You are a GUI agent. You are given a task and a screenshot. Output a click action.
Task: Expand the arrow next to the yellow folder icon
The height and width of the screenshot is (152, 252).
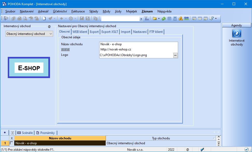coord(159,19)
